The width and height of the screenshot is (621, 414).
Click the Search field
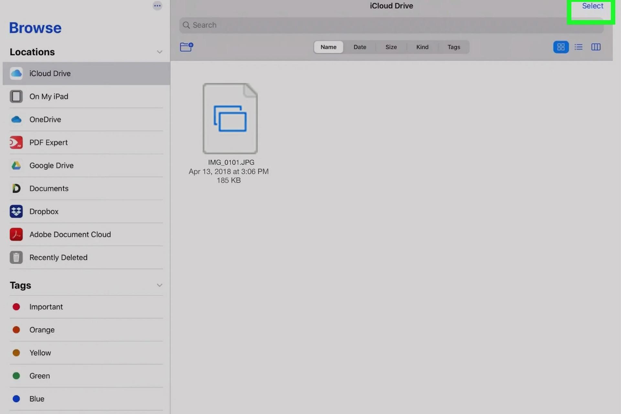pos(391,25)
